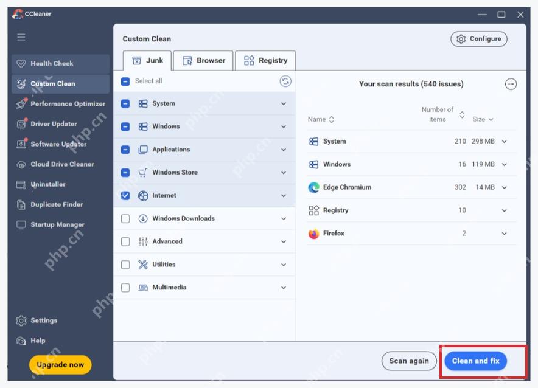Screen dimensions: 538x388
Task: Click the Firefox icon in results
Action: [x=313, y=234]
